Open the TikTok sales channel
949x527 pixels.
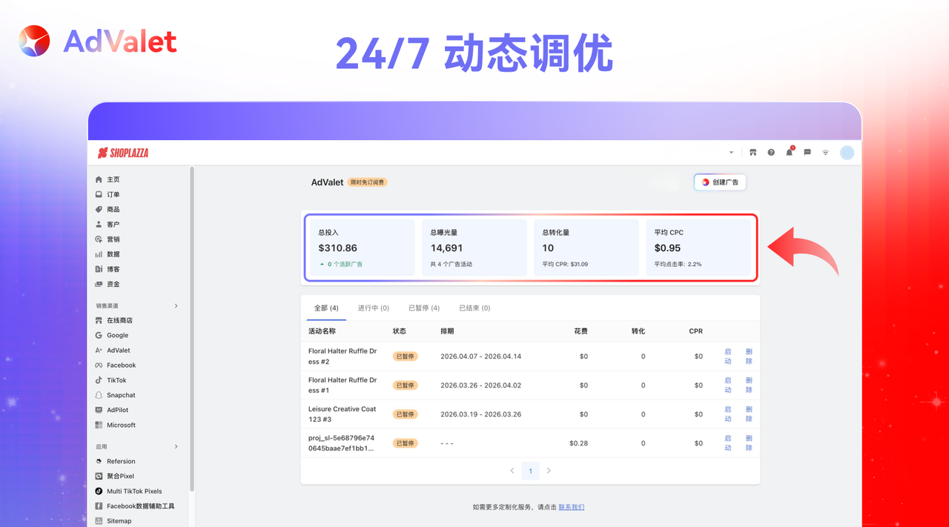[117, 379]
